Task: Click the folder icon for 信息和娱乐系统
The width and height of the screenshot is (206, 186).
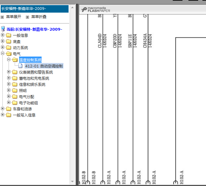Action: [x=15, y=84]
